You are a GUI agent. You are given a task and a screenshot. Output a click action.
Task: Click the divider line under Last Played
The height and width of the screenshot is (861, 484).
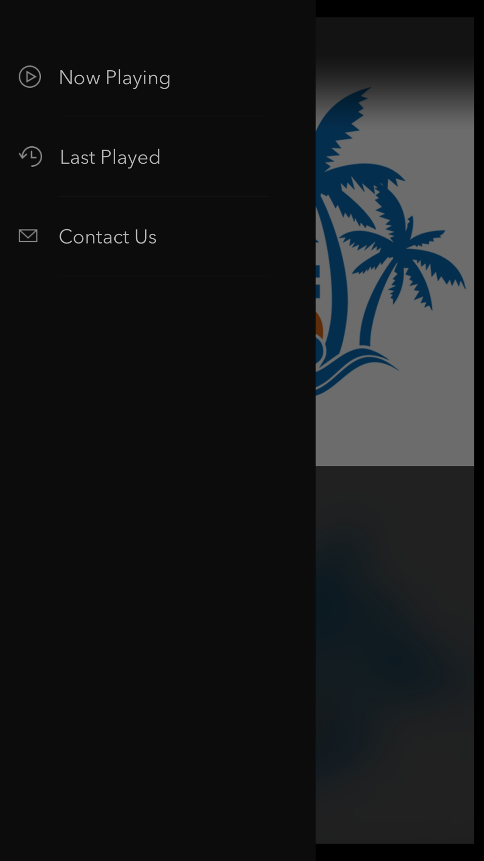point(164,196)
